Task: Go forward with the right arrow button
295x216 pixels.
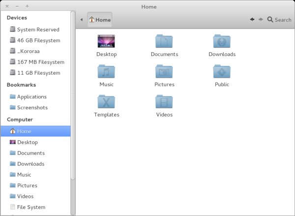Action: (x=261, y=19)
